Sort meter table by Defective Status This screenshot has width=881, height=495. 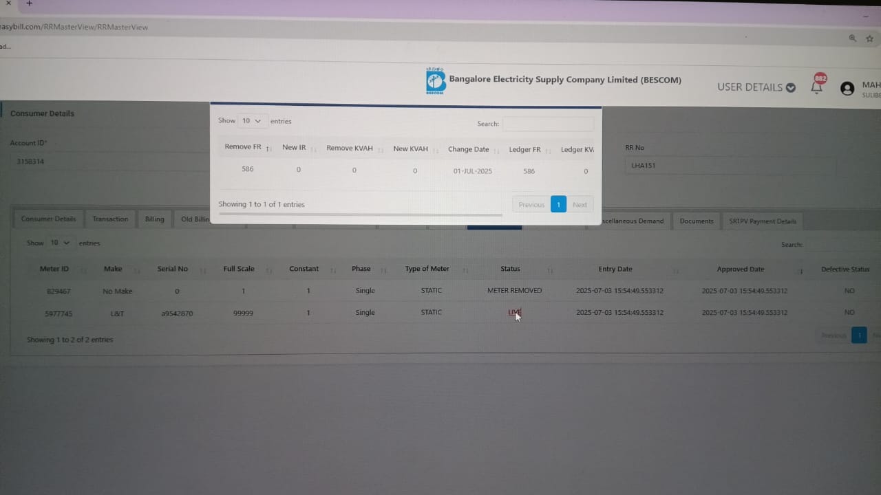845,269
